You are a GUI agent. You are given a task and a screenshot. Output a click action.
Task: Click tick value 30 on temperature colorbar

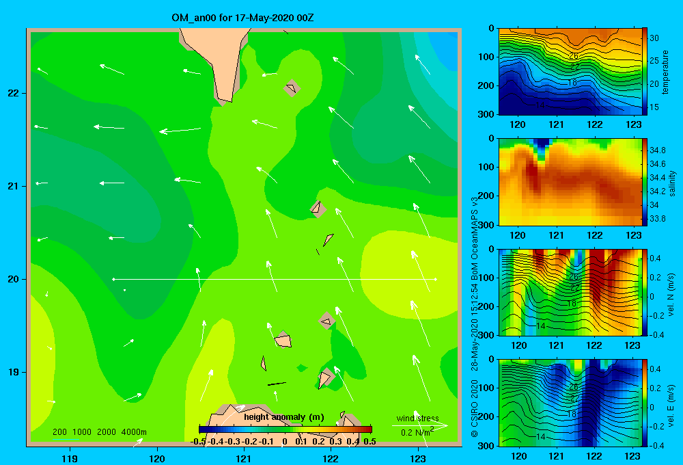tap(654, 38)
